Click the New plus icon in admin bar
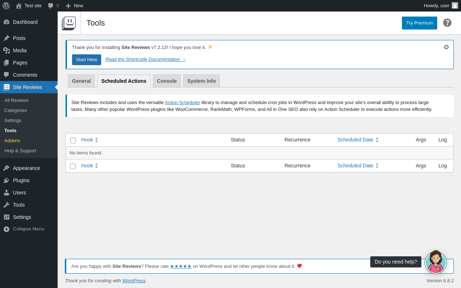Viewport: 461px width, 288px height. pyautogui.click(x=68, y=6)
